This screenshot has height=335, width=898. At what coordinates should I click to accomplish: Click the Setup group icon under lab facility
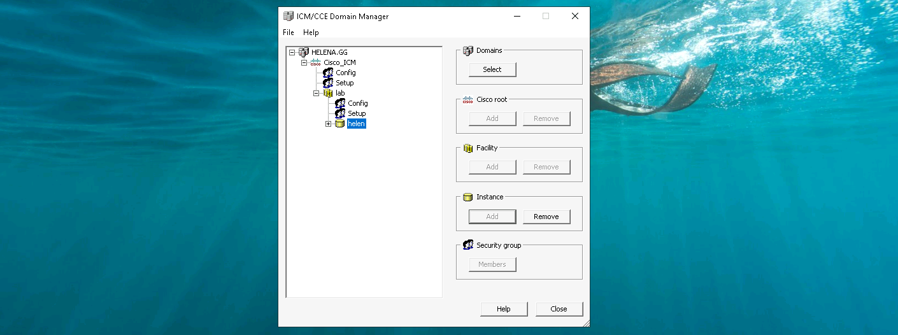[x=340, y=113]
